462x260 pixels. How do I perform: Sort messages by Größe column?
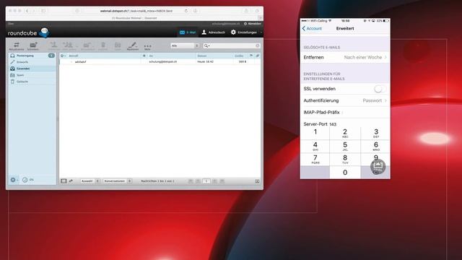click(x=239, y=56)
